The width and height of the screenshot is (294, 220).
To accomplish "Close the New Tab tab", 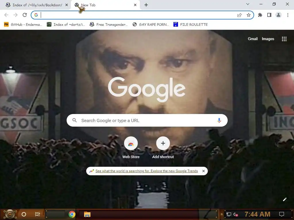I will point(135,5).
